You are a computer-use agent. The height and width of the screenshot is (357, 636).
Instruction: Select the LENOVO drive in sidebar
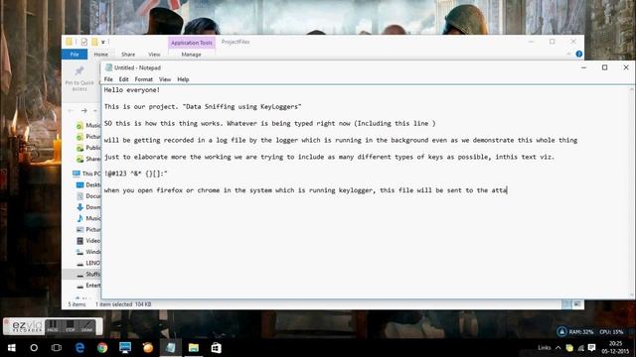point(88,263)
